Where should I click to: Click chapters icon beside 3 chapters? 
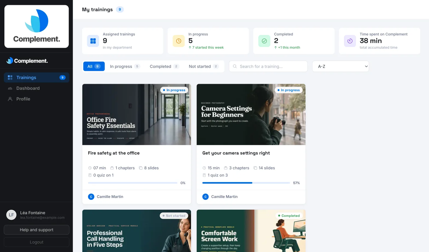click(226, 168)
